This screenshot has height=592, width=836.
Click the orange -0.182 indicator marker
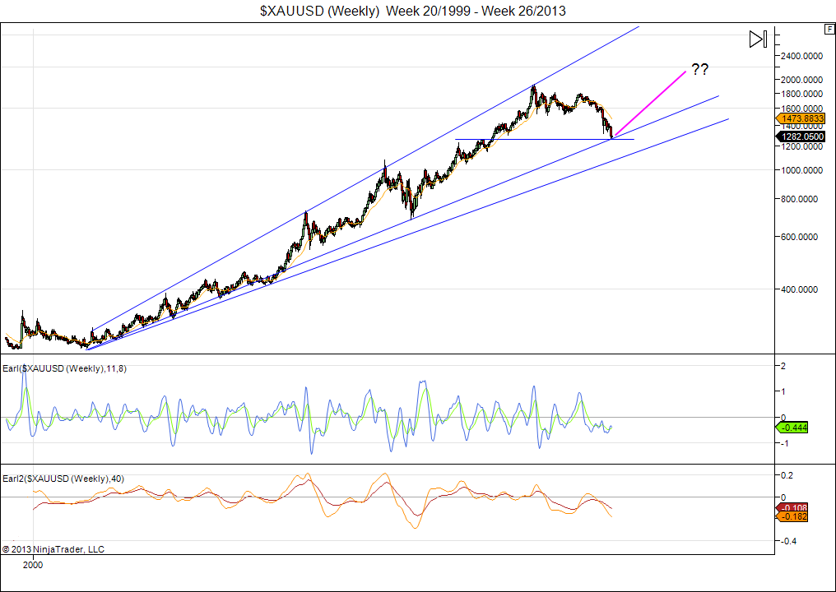pos(797,517)
